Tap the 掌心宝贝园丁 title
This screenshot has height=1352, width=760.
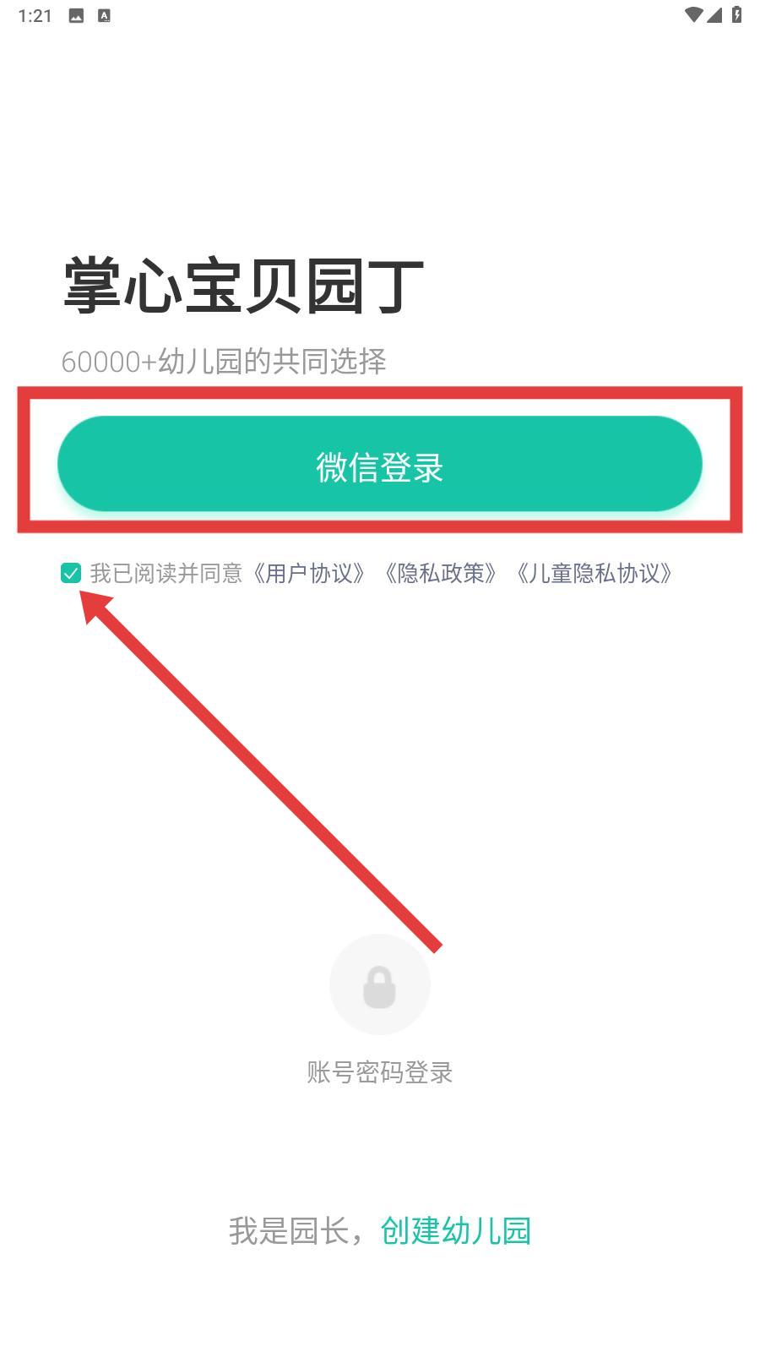click(243, 286)
